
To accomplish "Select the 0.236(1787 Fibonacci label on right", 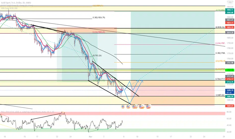I will click(x=220, y=43).
